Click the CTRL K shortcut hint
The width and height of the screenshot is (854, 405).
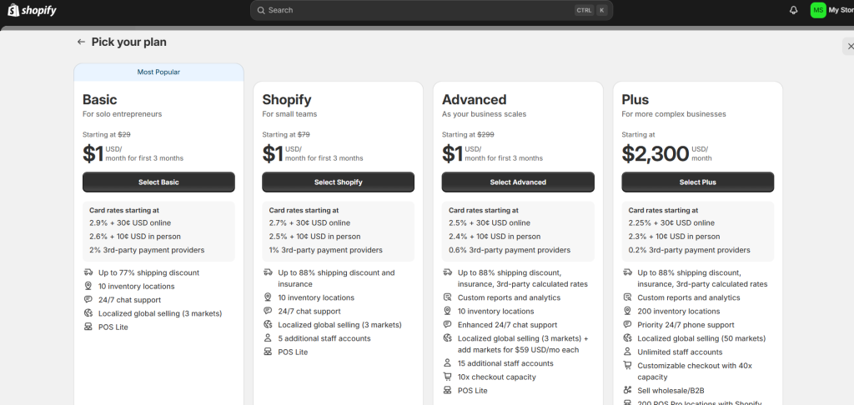[x=591, y=10]
